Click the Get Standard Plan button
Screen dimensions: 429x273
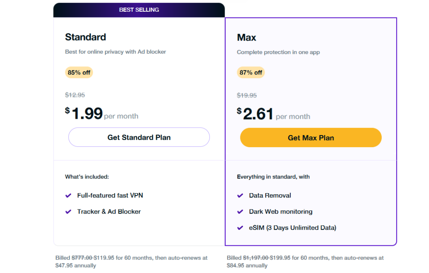(x=139, y=137)
